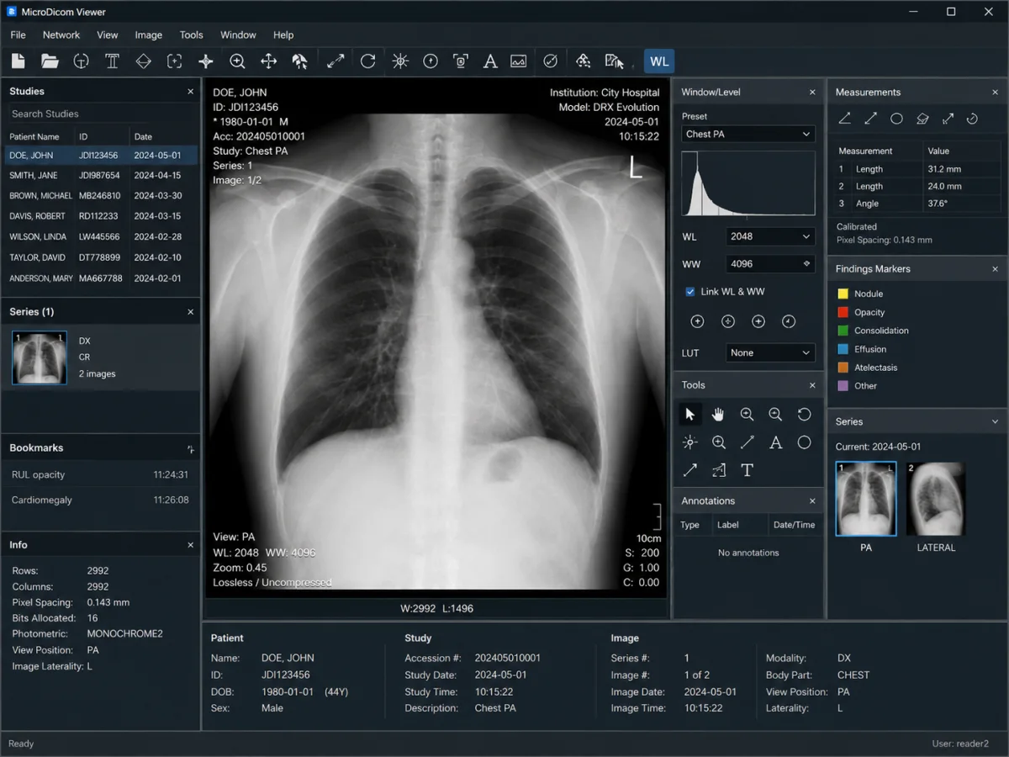Expand the WL 2048 value dropdown
The width and height of the screenshot is (1009, 757).
pyautogui.click(x=770, y=236)
